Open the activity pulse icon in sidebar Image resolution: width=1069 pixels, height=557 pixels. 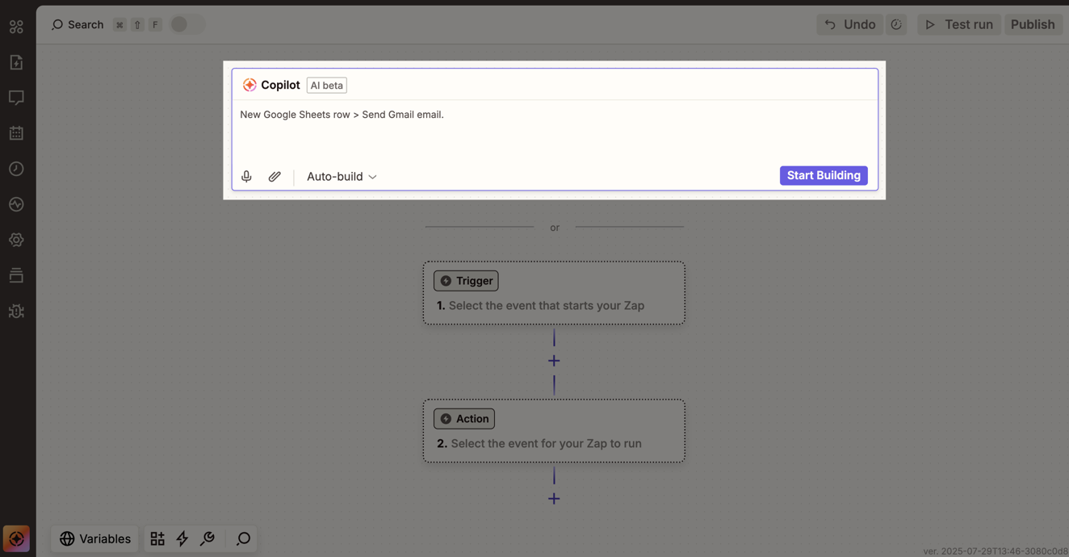point(16,204)
